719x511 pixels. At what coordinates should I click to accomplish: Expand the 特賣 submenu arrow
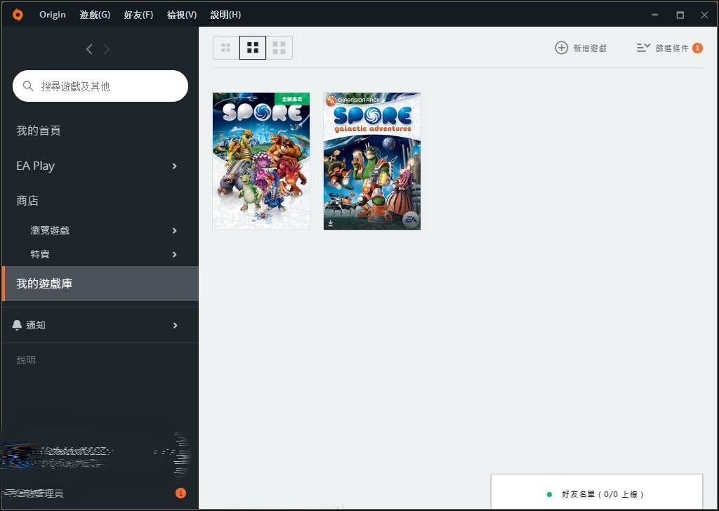pyautogui.click(x=175, y=254)
